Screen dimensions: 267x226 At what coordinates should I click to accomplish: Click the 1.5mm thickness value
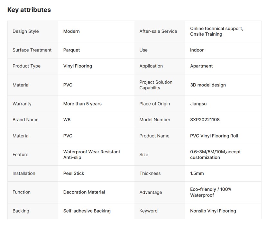coord(197,173)
